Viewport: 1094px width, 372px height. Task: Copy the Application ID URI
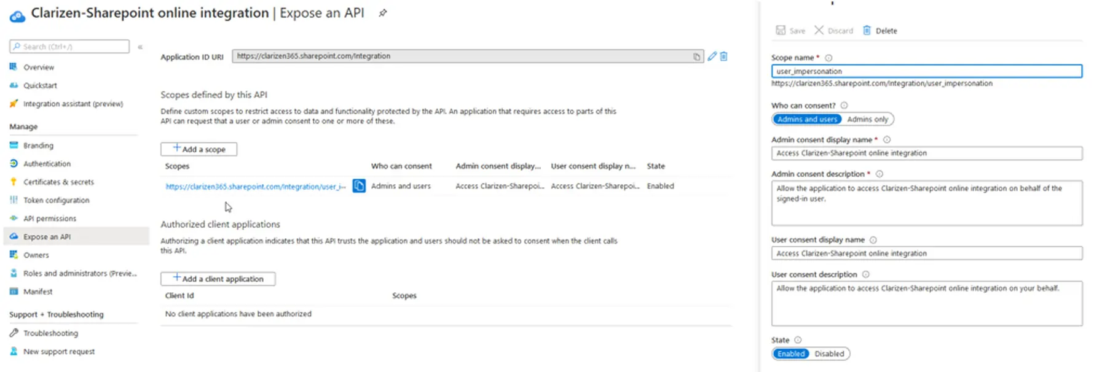(x=696, y=56)
